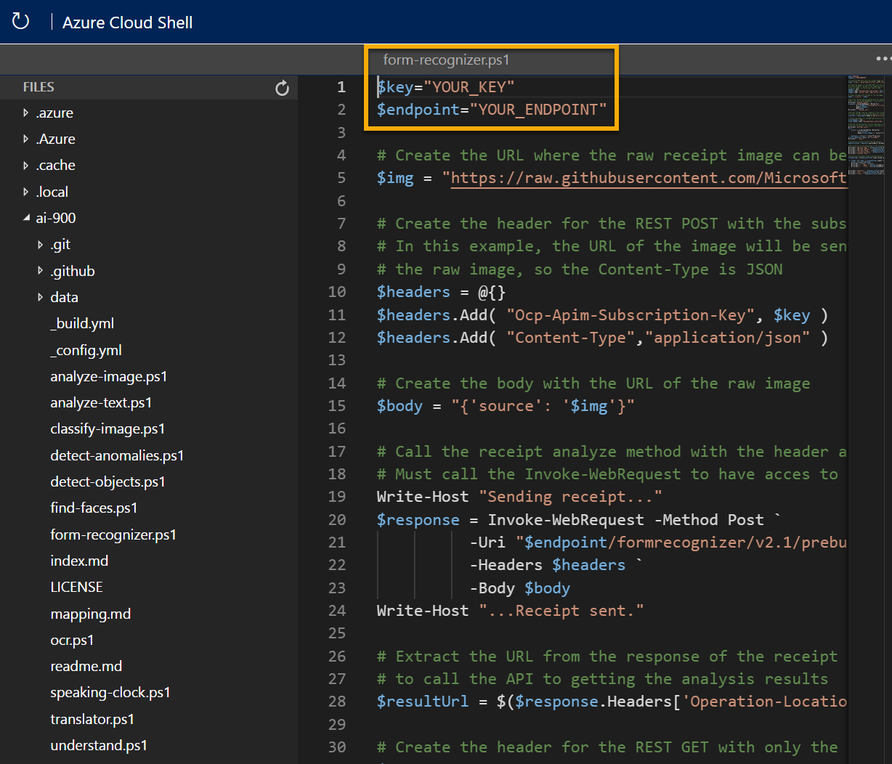The image size is (892, 764).
Task: Click Invoke-WebRequest on line 20
Action: pos(566,520)
